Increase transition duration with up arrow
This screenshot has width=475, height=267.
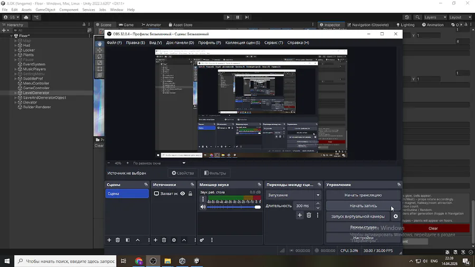pos(318,204)
